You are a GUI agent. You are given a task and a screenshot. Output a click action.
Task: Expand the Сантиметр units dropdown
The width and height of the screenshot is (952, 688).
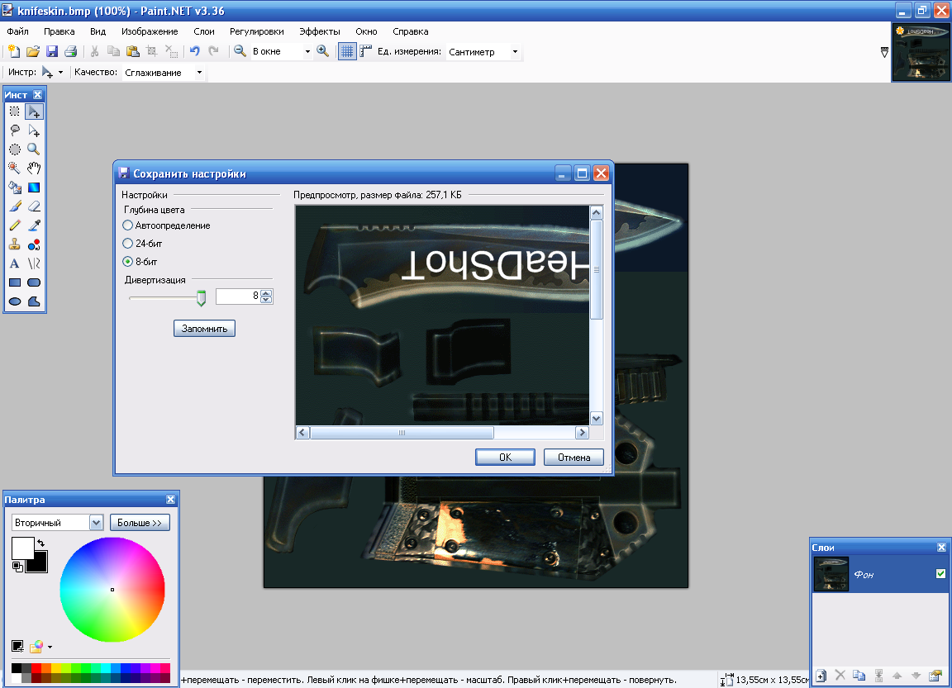tap(515, 51)
